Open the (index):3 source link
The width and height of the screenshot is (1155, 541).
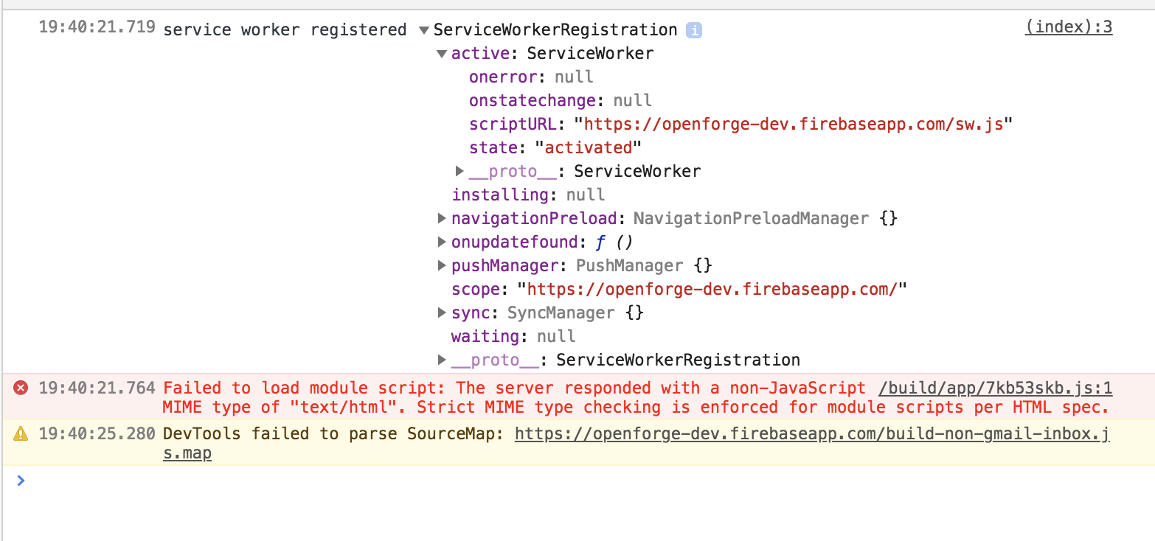1068,27
